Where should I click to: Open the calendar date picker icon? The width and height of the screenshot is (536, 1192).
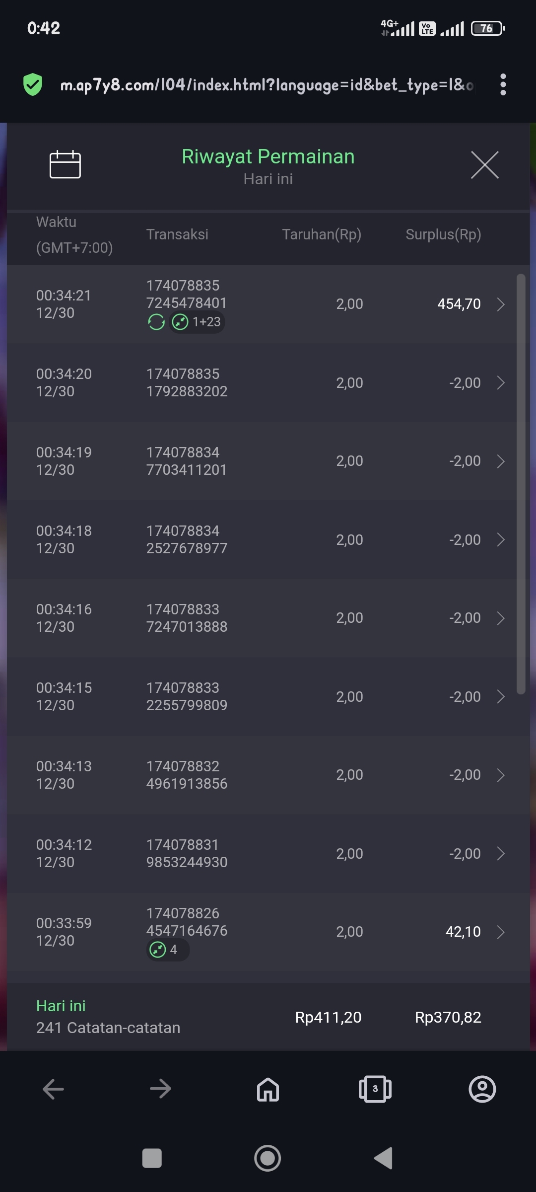65,164
